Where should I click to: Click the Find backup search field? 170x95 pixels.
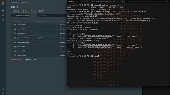pos(52,16)
